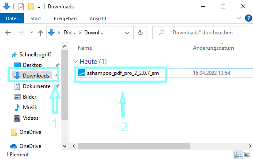Sort files by Änderungsdatum column

click(213, 48)
